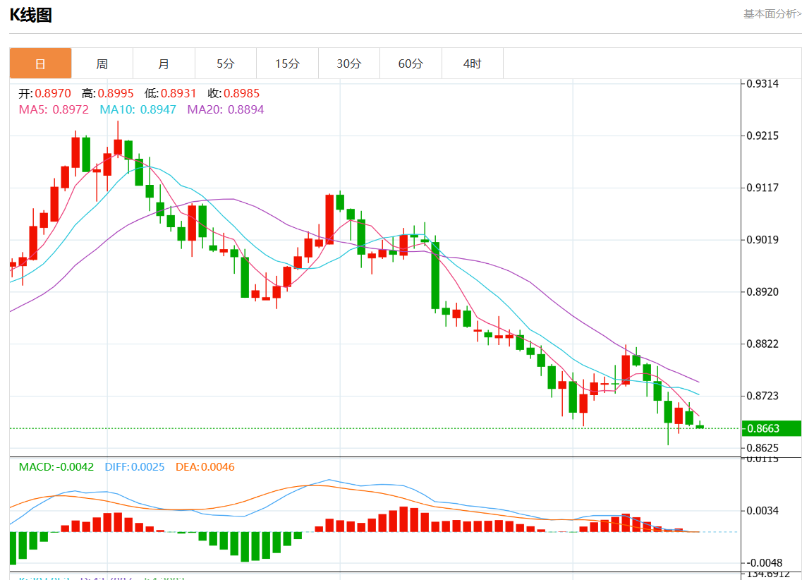Click the last green candlestick at 0.8663
This screenshot has width=802, height=580.
(700, 425)
